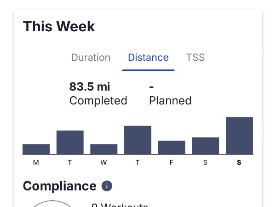The height and width of the screenshot is (207, 276).
Task: Click the M day label
Action: 36,163
